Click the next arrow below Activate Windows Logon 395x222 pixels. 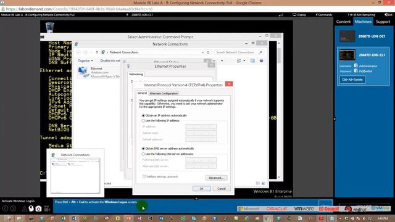[x=13, y=208]
